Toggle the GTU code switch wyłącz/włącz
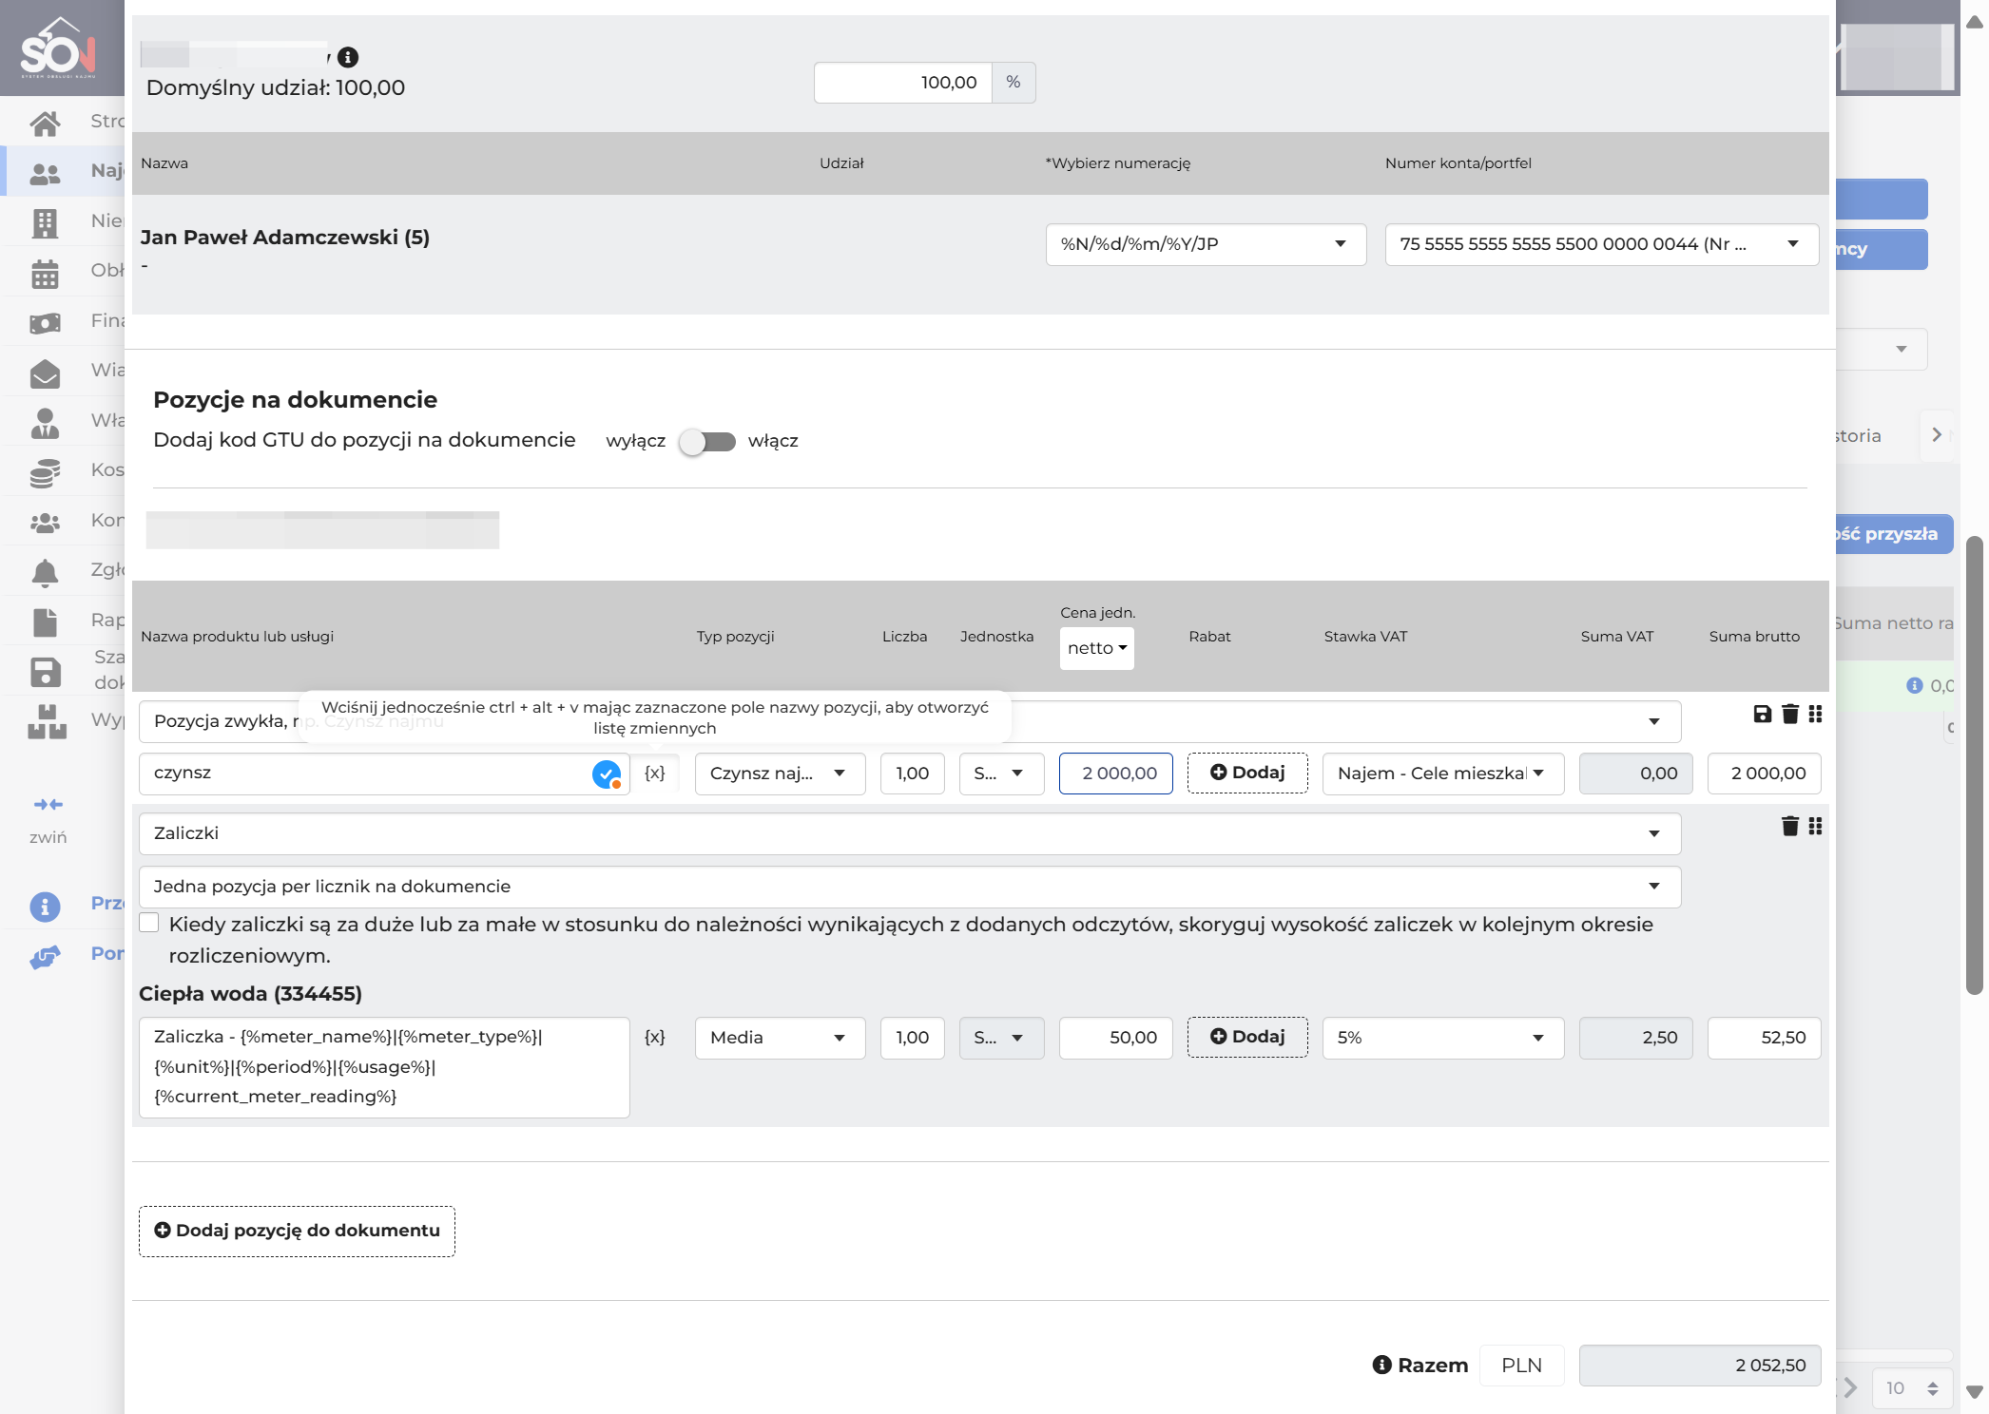The width and height of the screenshot is (1989, 1414). point(707,442)
